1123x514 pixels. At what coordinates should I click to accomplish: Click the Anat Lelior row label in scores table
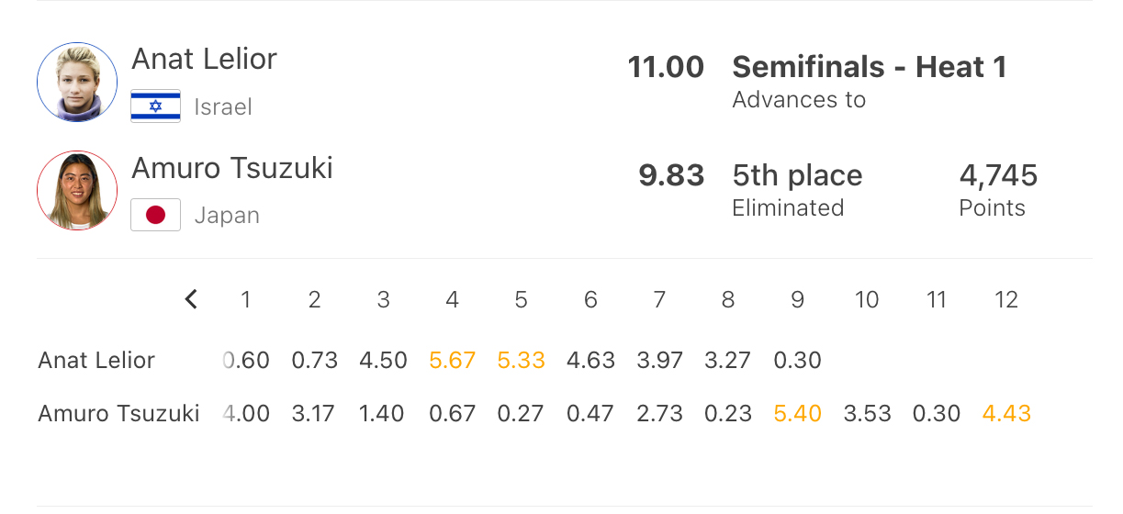96,360
